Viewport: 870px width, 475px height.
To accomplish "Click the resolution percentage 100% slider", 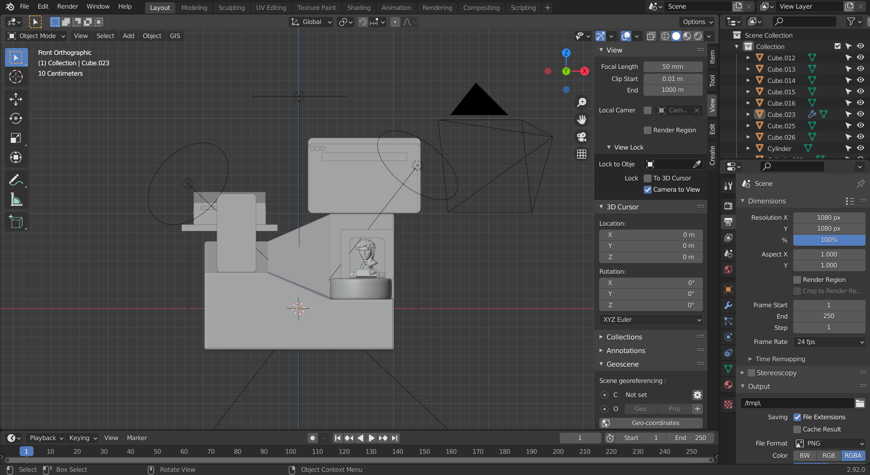I will click(x=829, y=240).
